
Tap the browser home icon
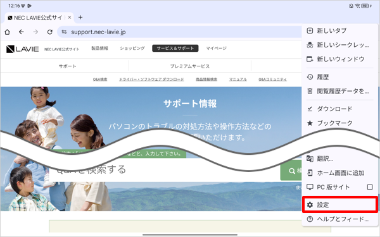coord(7,32)
